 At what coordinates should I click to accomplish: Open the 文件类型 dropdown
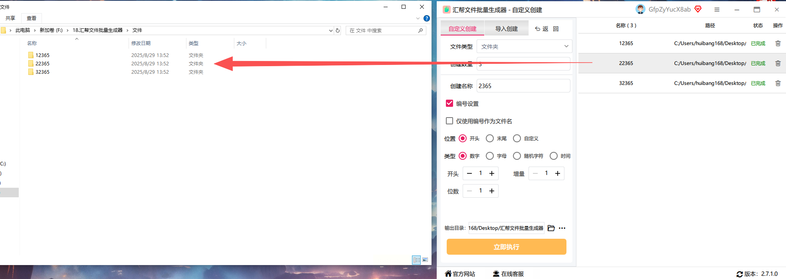point(524,46)
